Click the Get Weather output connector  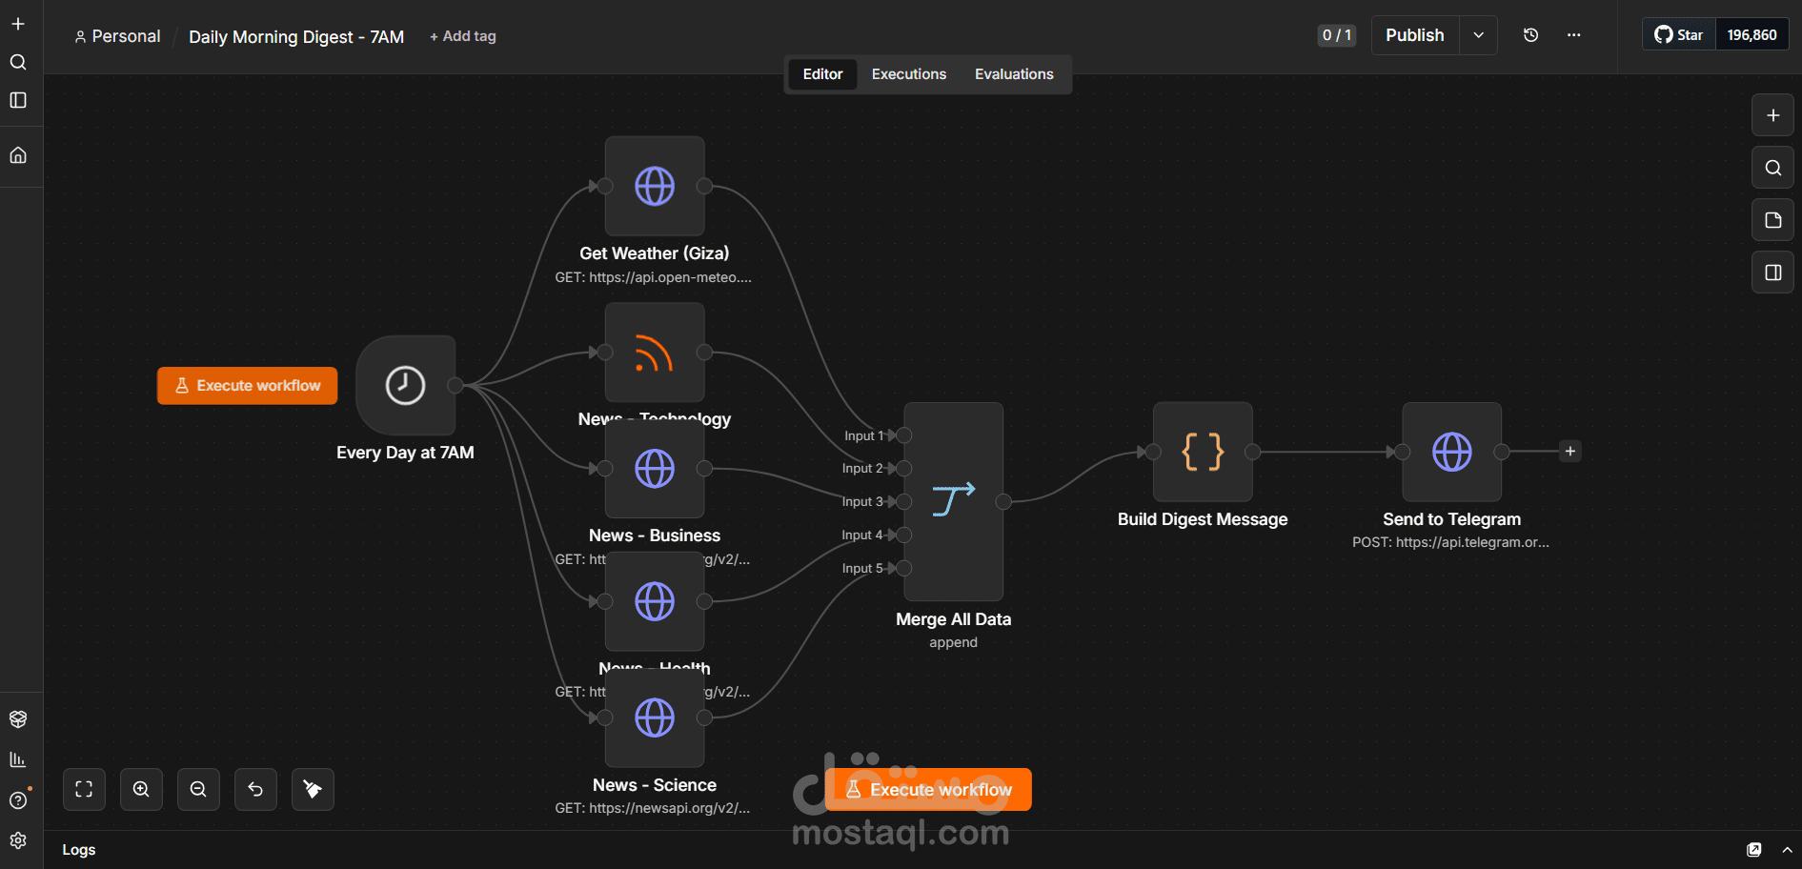point(704,186)
